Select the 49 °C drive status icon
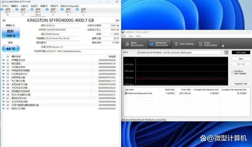The height and width of the screenshot is (147, 252). (62, 9)
